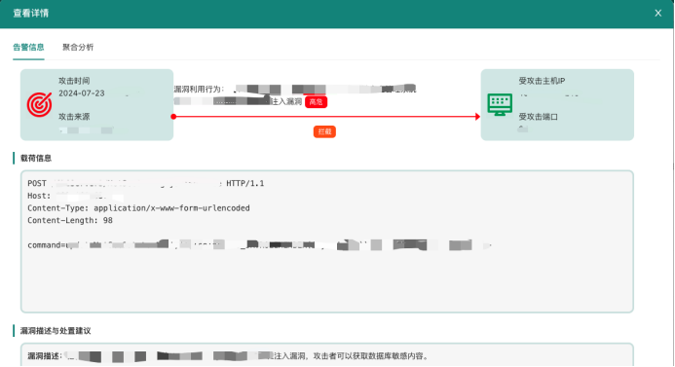Select the Content-Type header line

pos(138,208)
